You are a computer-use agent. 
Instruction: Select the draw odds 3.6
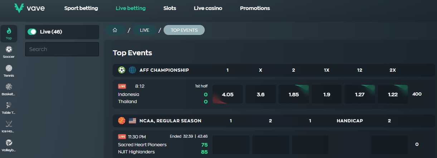[x=261, y=94]
